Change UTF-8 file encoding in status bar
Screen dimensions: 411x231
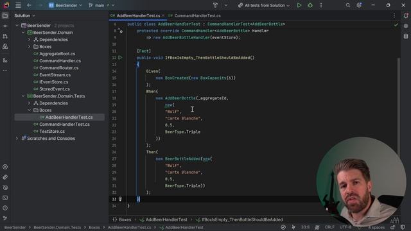345,227
